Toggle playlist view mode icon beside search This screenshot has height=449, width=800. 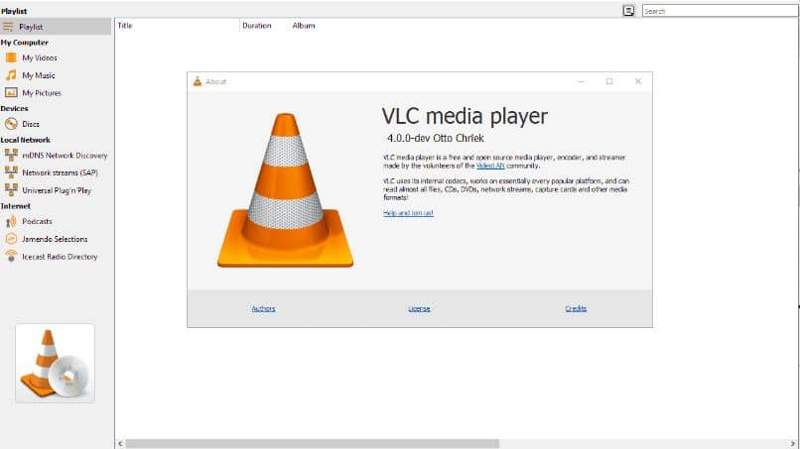(x=628, y=10)
